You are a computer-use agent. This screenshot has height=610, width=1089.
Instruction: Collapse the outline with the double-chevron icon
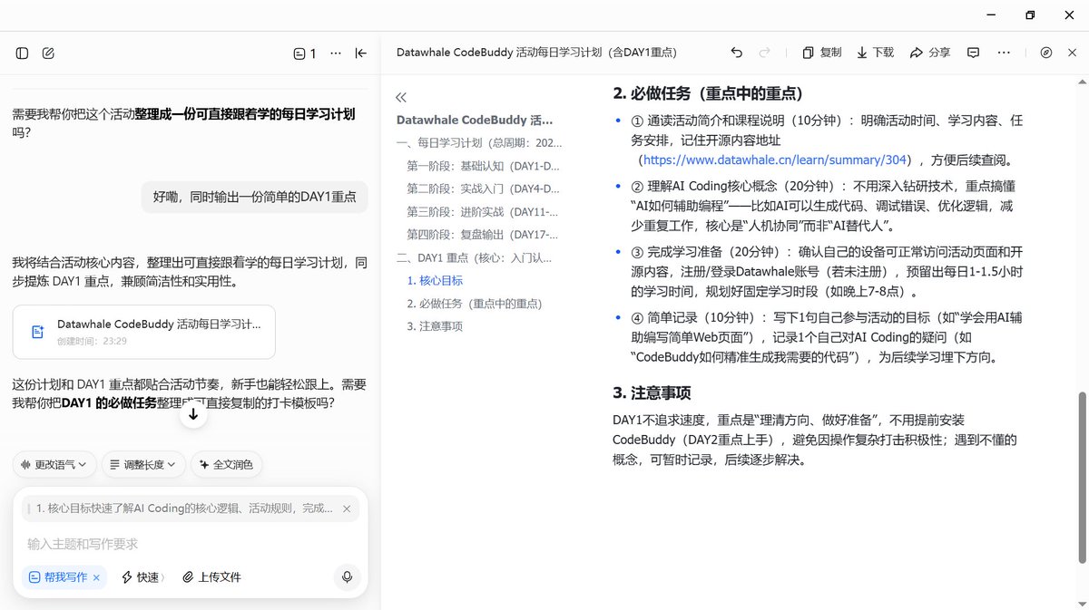pyautogui.click(x=401, y=97)
